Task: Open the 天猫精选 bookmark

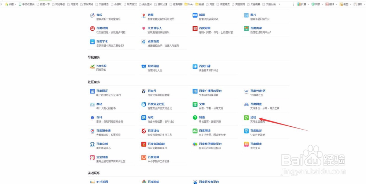Action: (x=102, y=4)
